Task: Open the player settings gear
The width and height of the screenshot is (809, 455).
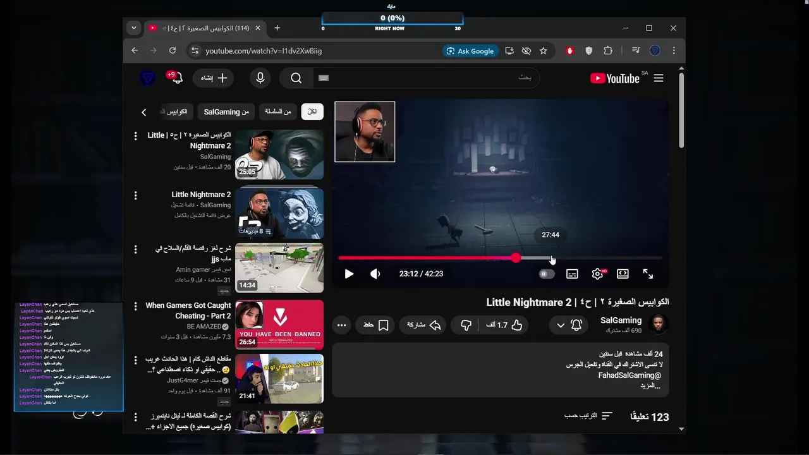Action: pos(597,274)
